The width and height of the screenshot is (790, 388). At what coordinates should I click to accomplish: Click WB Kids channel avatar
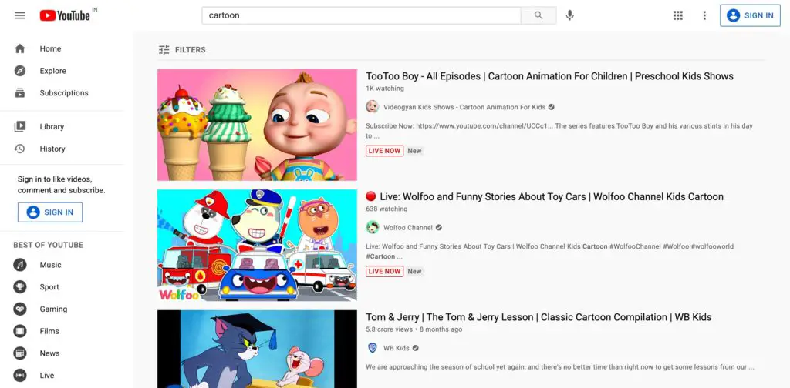pos(373,348)
